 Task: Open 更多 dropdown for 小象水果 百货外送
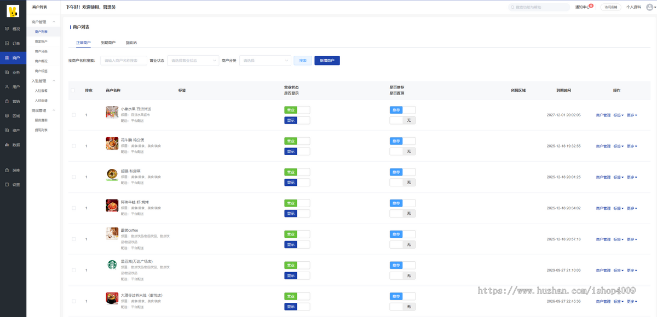point(632,115)
